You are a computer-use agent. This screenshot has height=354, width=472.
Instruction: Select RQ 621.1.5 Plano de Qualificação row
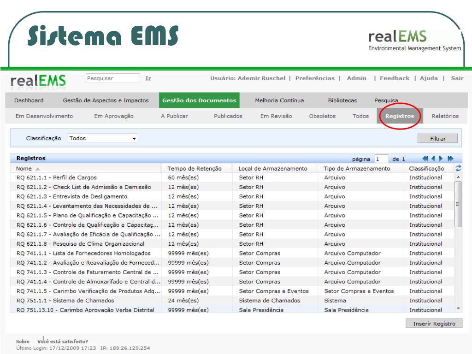click(x=232, y=216)
